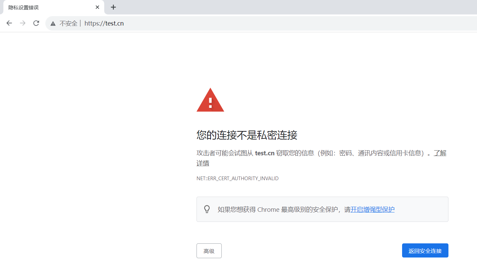Click the lightbulb icon in the tip box
Image resolution: width=477 pixels, height=278 pixels.
[x=207, y=209]
